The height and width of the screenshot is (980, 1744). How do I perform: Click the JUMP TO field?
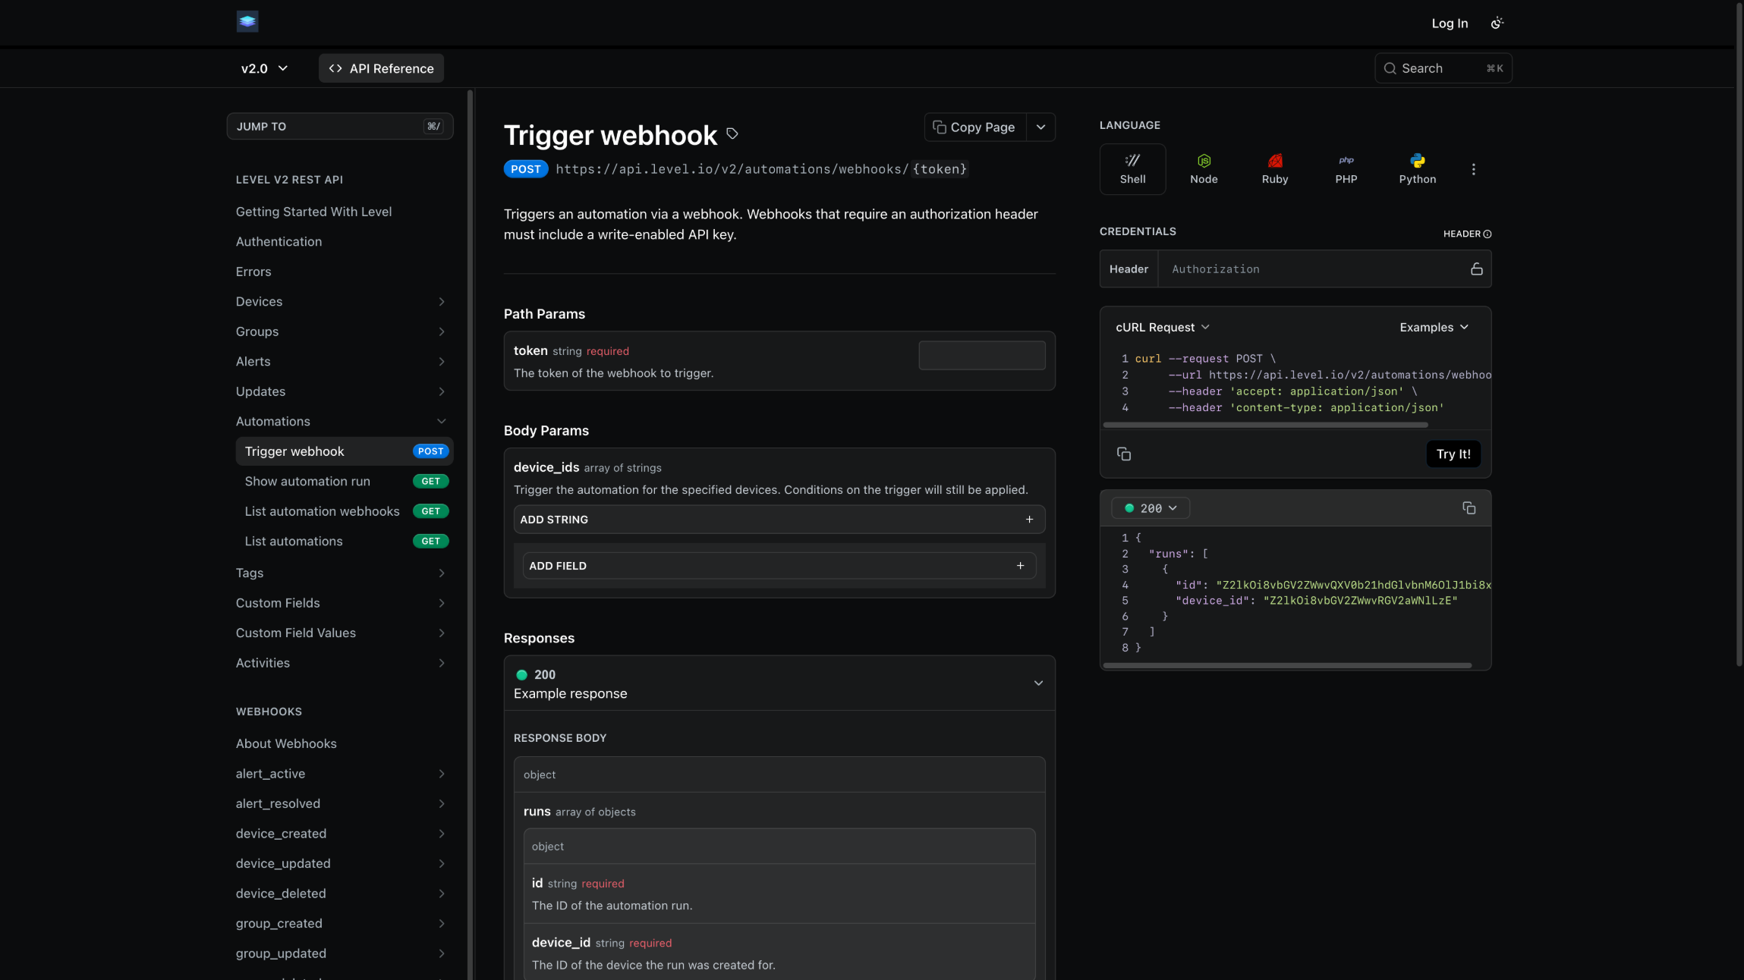click(340, 127)
